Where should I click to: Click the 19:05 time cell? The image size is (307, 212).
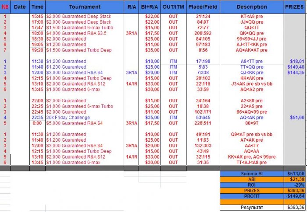(37, 45)
